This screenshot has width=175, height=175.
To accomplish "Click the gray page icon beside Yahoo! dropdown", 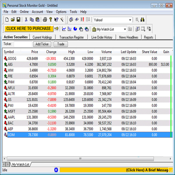I will [137, 20].
